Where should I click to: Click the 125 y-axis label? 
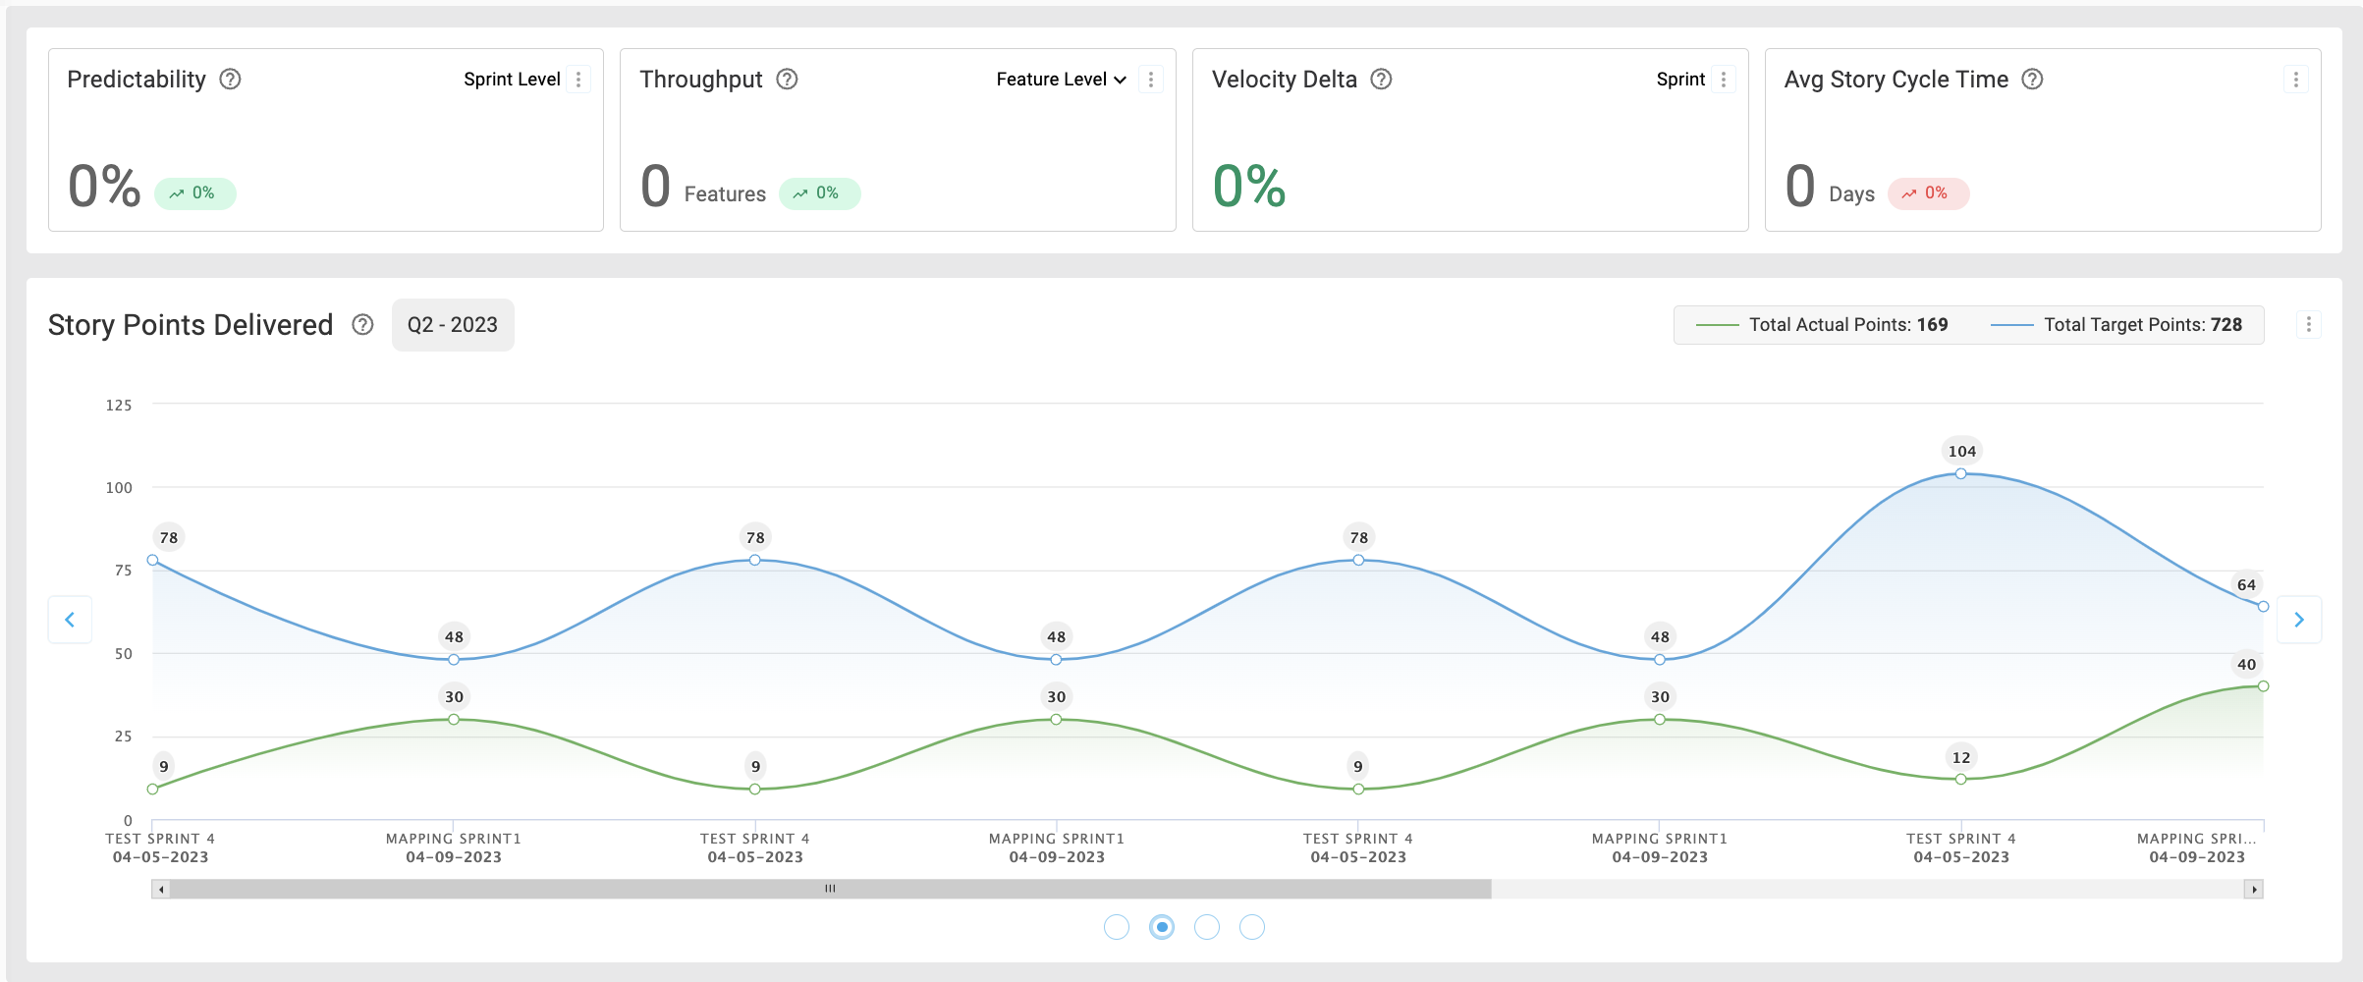click(x=119, y=406)
